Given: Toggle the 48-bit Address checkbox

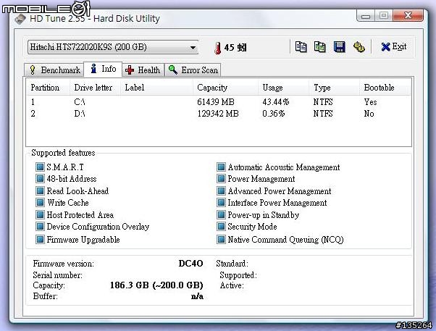Looking at the screenshot, I should pos(40,179).
